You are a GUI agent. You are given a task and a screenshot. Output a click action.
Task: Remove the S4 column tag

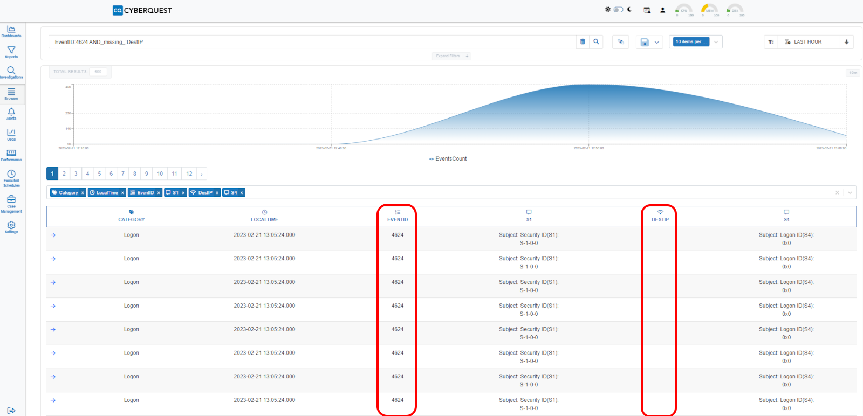tap(242, 193)
